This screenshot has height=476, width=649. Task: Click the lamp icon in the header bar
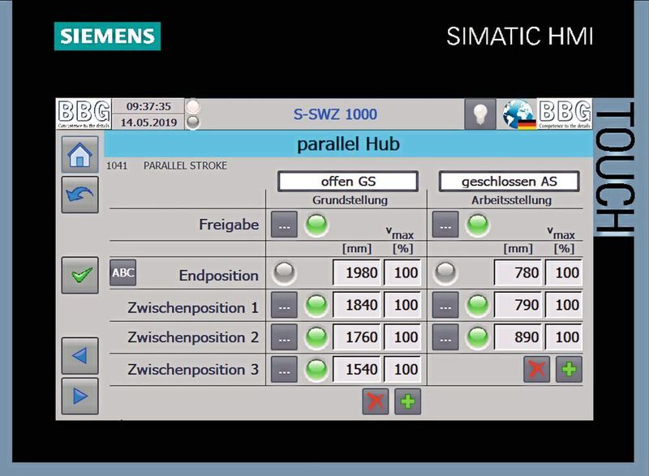coord(480,114)
